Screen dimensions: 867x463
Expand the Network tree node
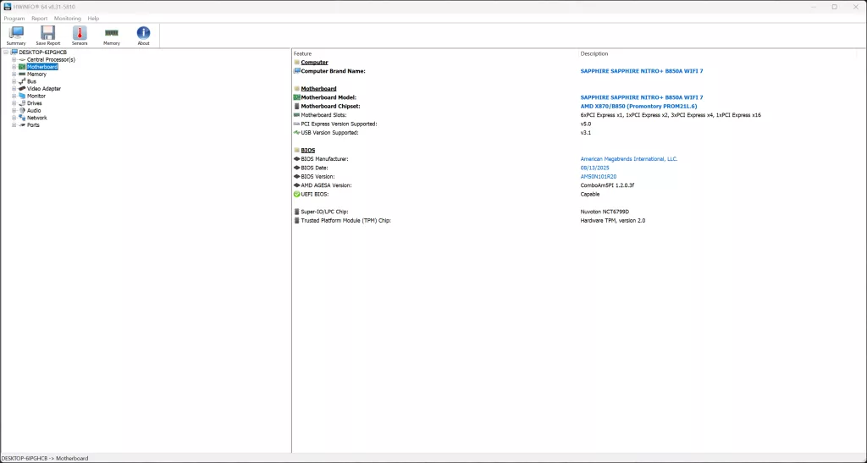pos(14,118)
